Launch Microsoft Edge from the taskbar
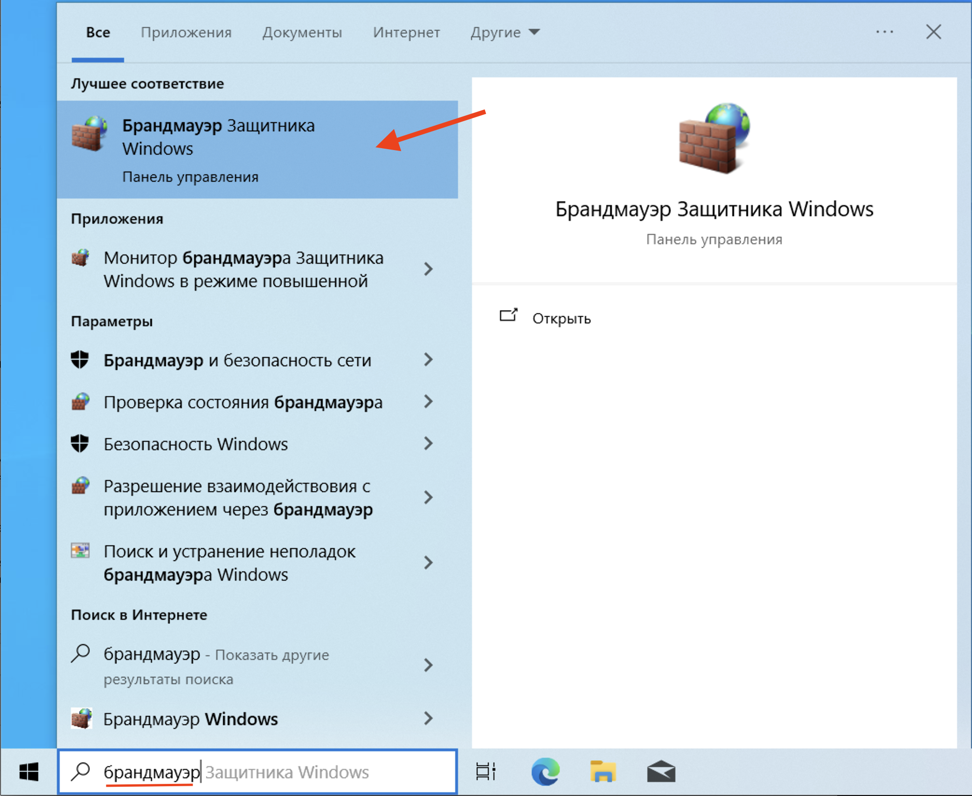972x796 pixels. 545,771
